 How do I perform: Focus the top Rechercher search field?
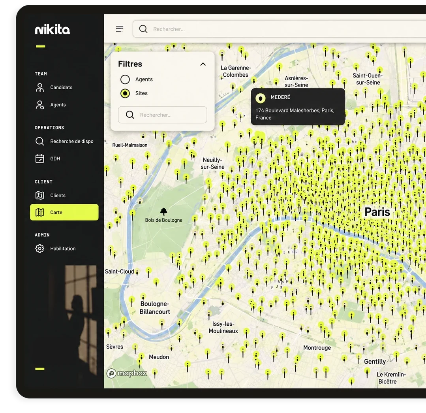coord(279,29)
